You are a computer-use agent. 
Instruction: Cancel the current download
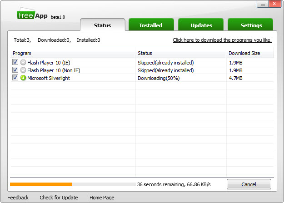[249, 184]
